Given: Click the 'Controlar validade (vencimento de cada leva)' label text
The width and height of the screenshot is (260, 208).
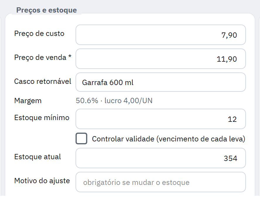Looking at the screenshot, I should coord(168,139).
